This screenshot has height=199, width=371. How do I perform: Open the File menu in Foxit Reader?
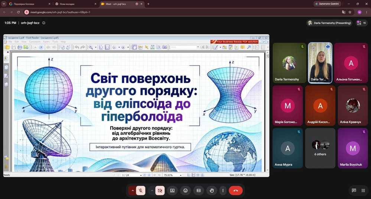pyautogui.click(x=10, y=42)
